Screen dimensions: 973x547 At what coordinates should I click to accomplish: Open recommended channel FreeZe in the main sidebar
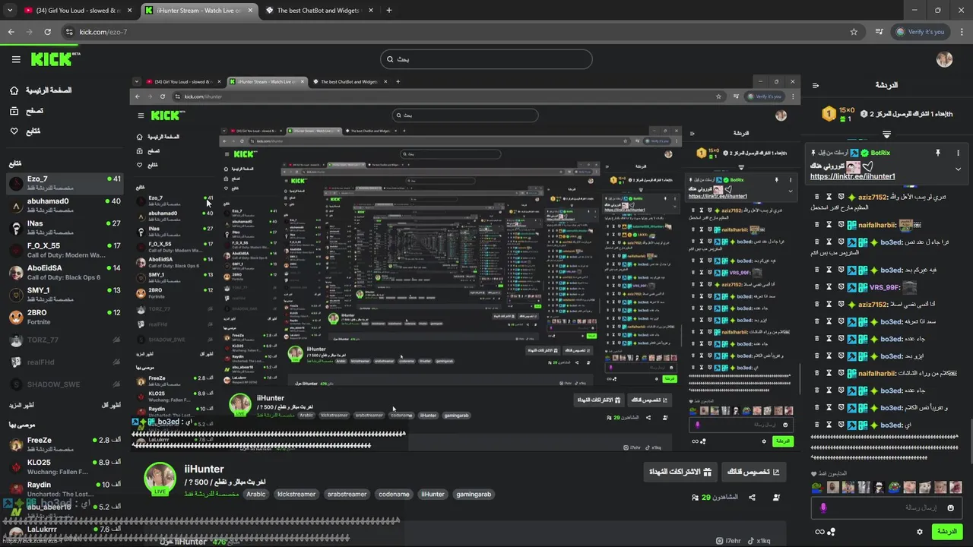tap(65, 444)
